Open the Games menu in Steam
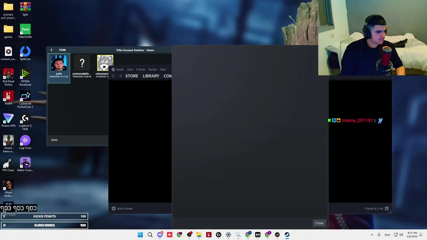The width and height of the screenshot is (427, 240). [x=152, y=69]
